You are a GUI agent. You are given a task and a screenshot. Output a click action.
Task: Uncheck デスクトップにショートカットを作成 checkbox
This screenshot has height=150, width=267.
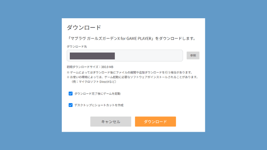(71, 105)
